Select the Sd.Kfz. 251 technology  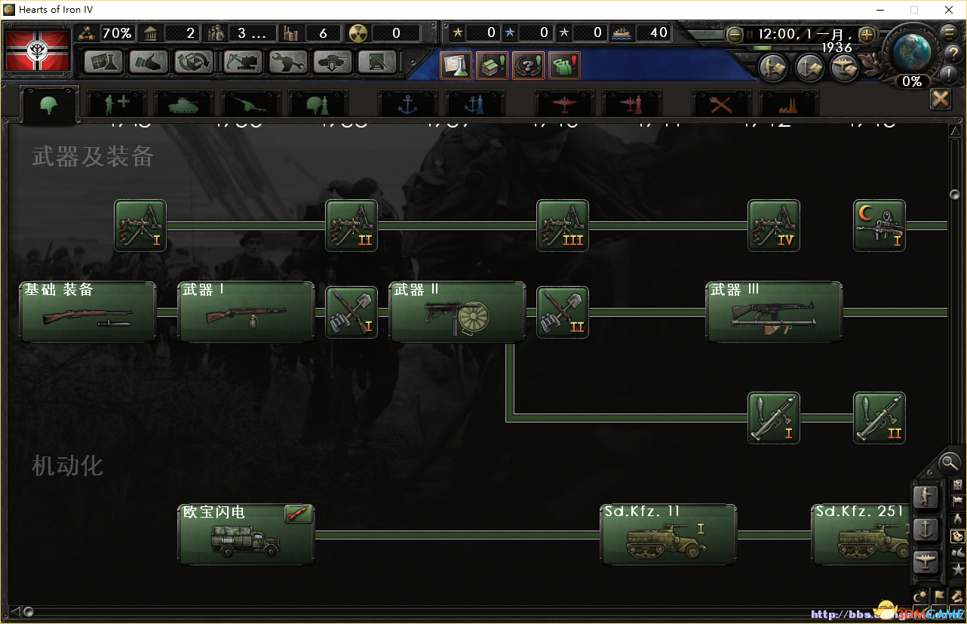coord(861,535)
